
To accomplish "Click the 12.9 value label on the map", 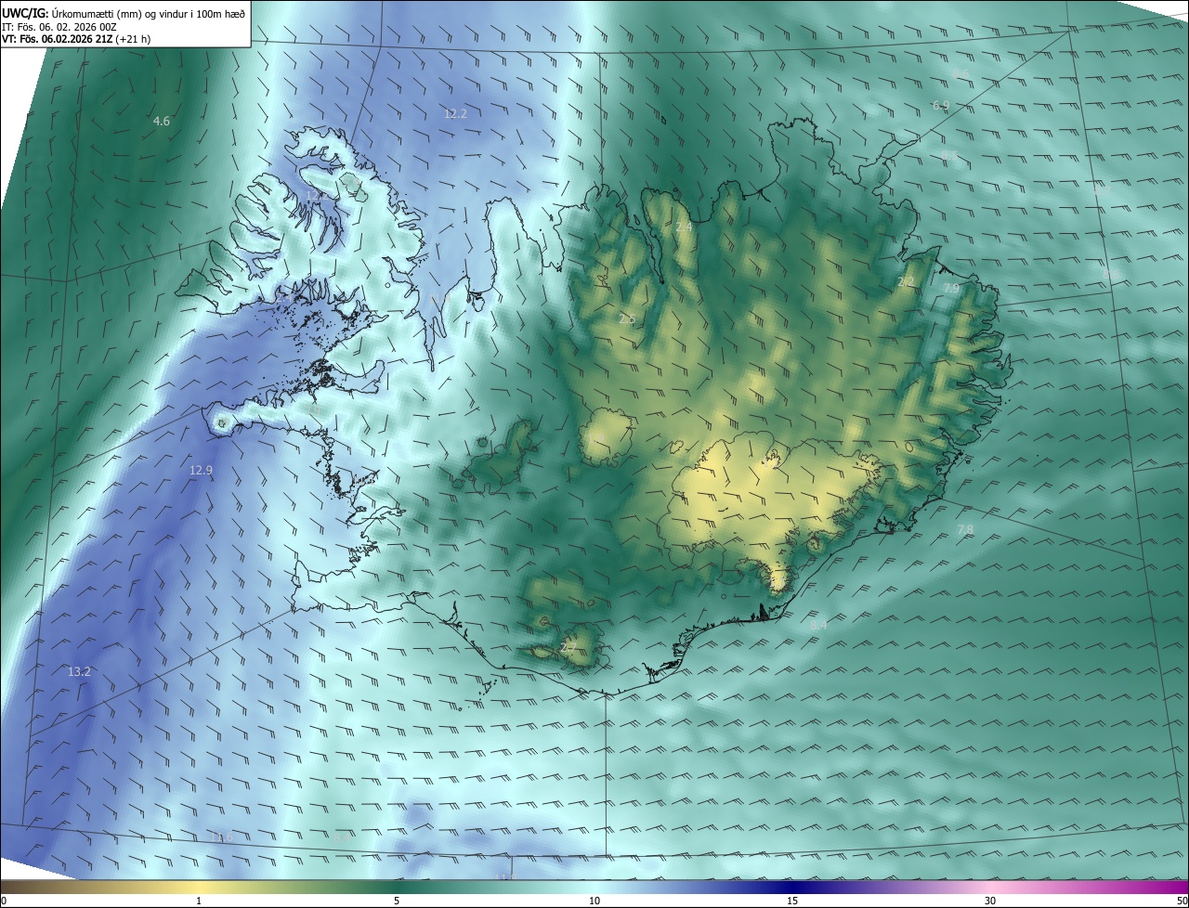I will [x=201, y=471].
